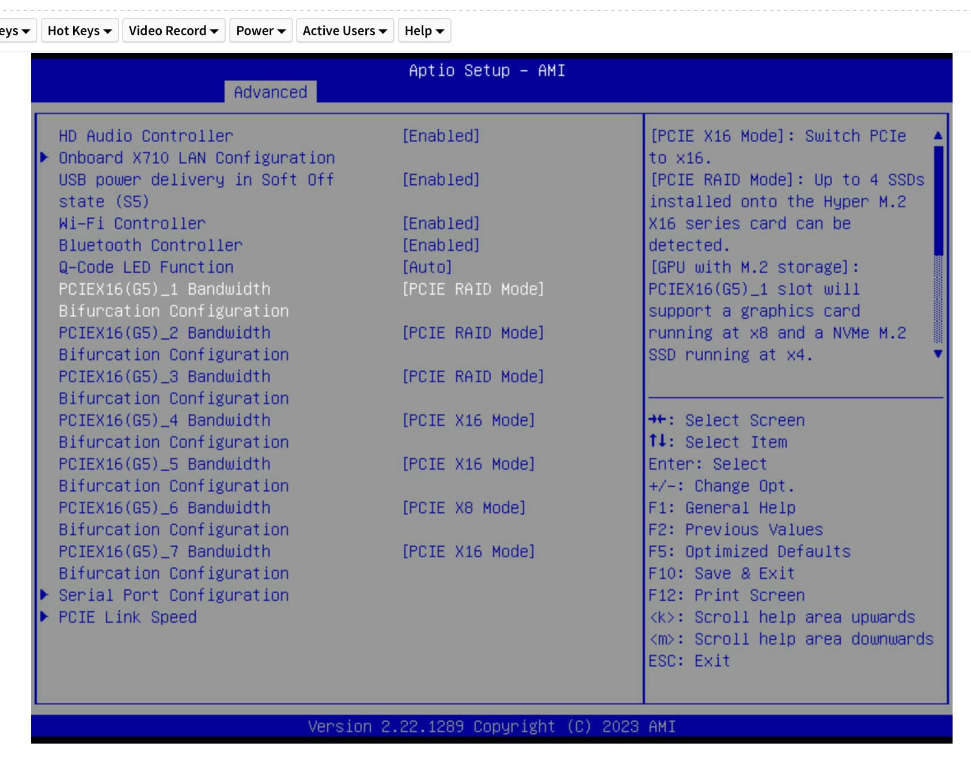971x762 pixels.
Task: Click the arrow beside PCIE Link Speed
Action: coord(44,616)
